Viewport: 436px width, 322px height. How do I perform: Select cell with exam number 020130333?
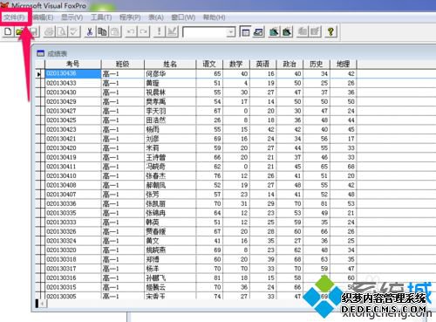tap(73, 223)
